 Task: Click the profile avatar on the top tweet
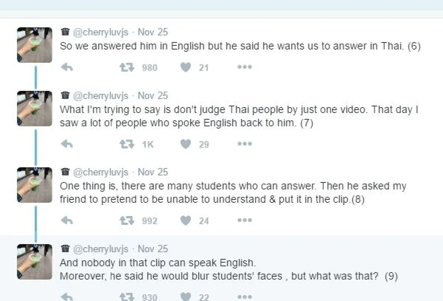tap(34, 45)
